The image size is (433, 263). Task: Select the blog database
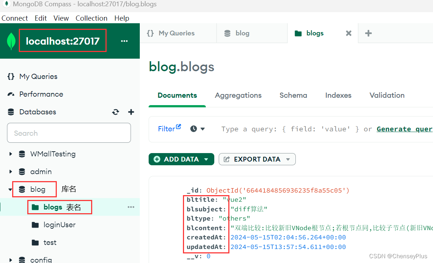point(38,189)
